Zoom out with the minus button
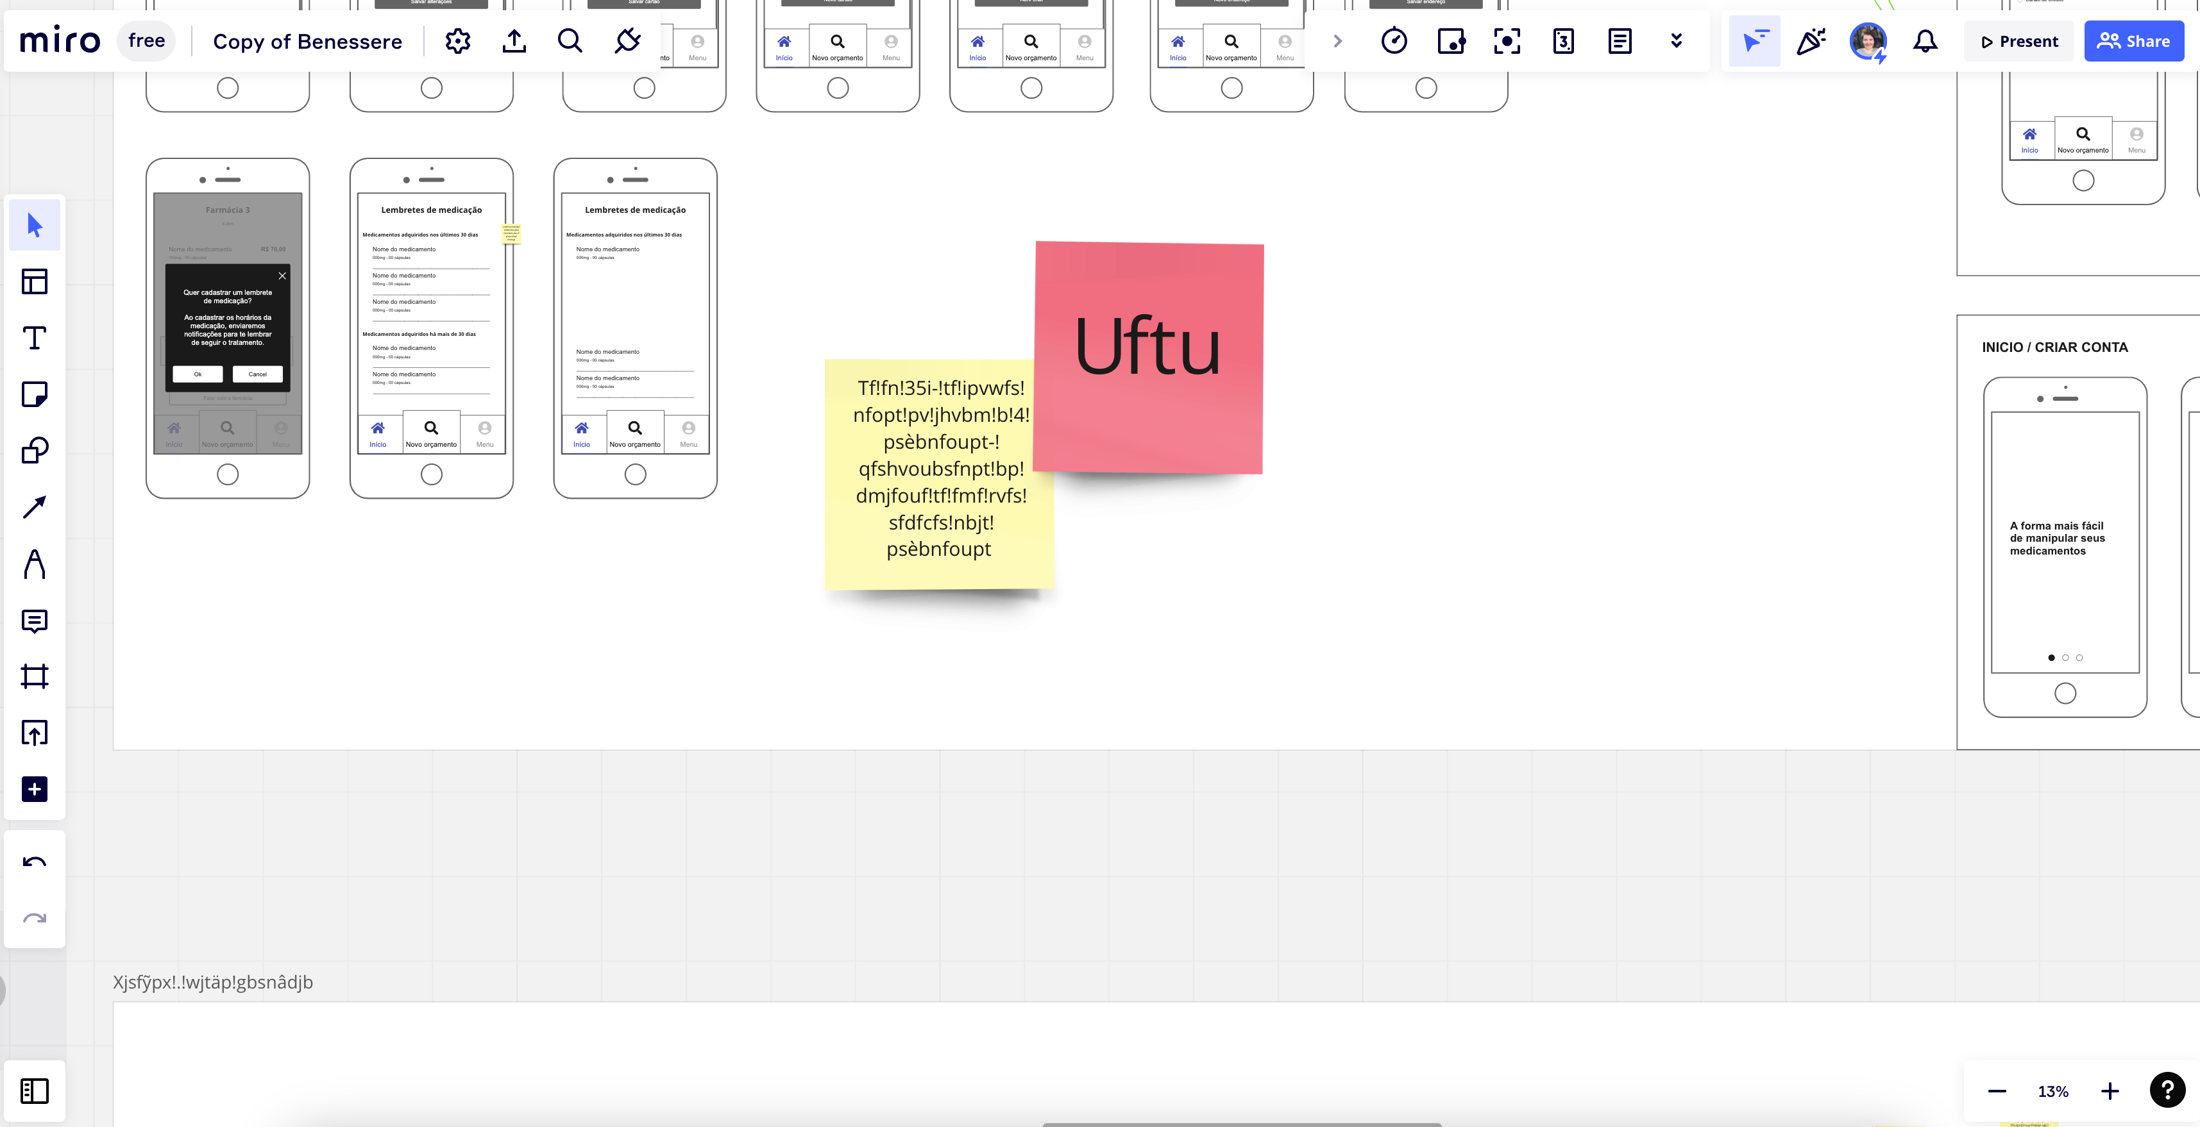Image resolution: width=2200 pixels, height=1127 pixels. pyautogui.click(x=1997, y=1091)
